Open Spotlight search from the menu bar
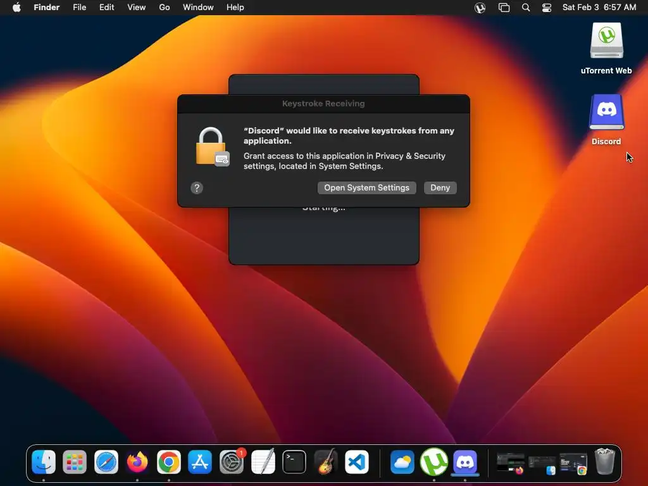This screenshot has height=486, width=648. pos(526,8)
